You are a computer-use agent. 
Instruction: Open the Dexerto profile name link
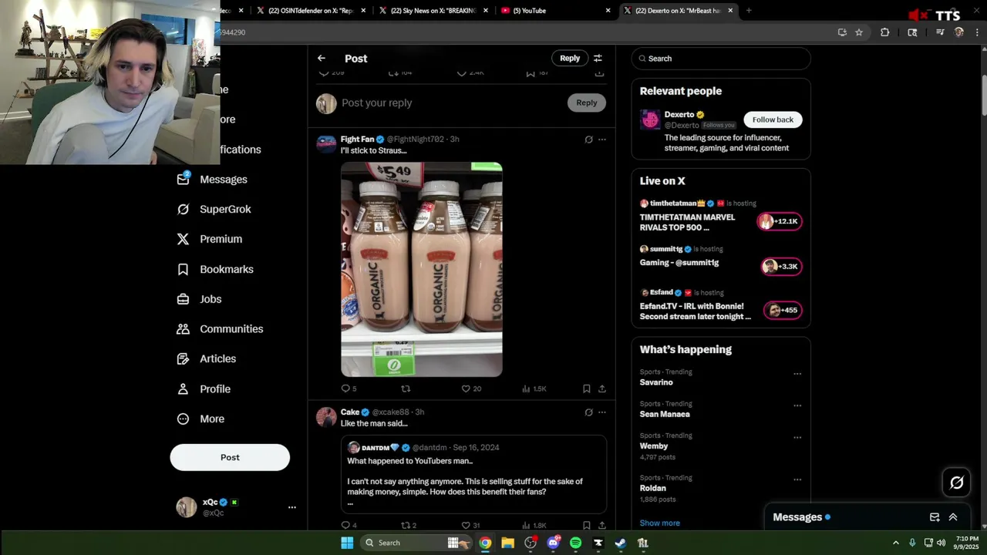[x=679, y=114]
